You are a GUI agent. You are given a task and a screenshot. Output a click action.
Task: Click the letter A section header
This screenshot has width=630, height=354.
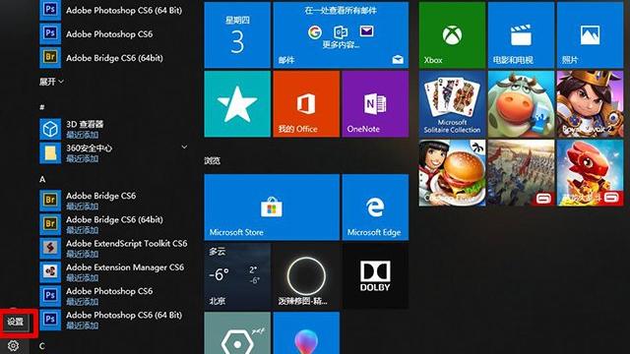[42, 179]
